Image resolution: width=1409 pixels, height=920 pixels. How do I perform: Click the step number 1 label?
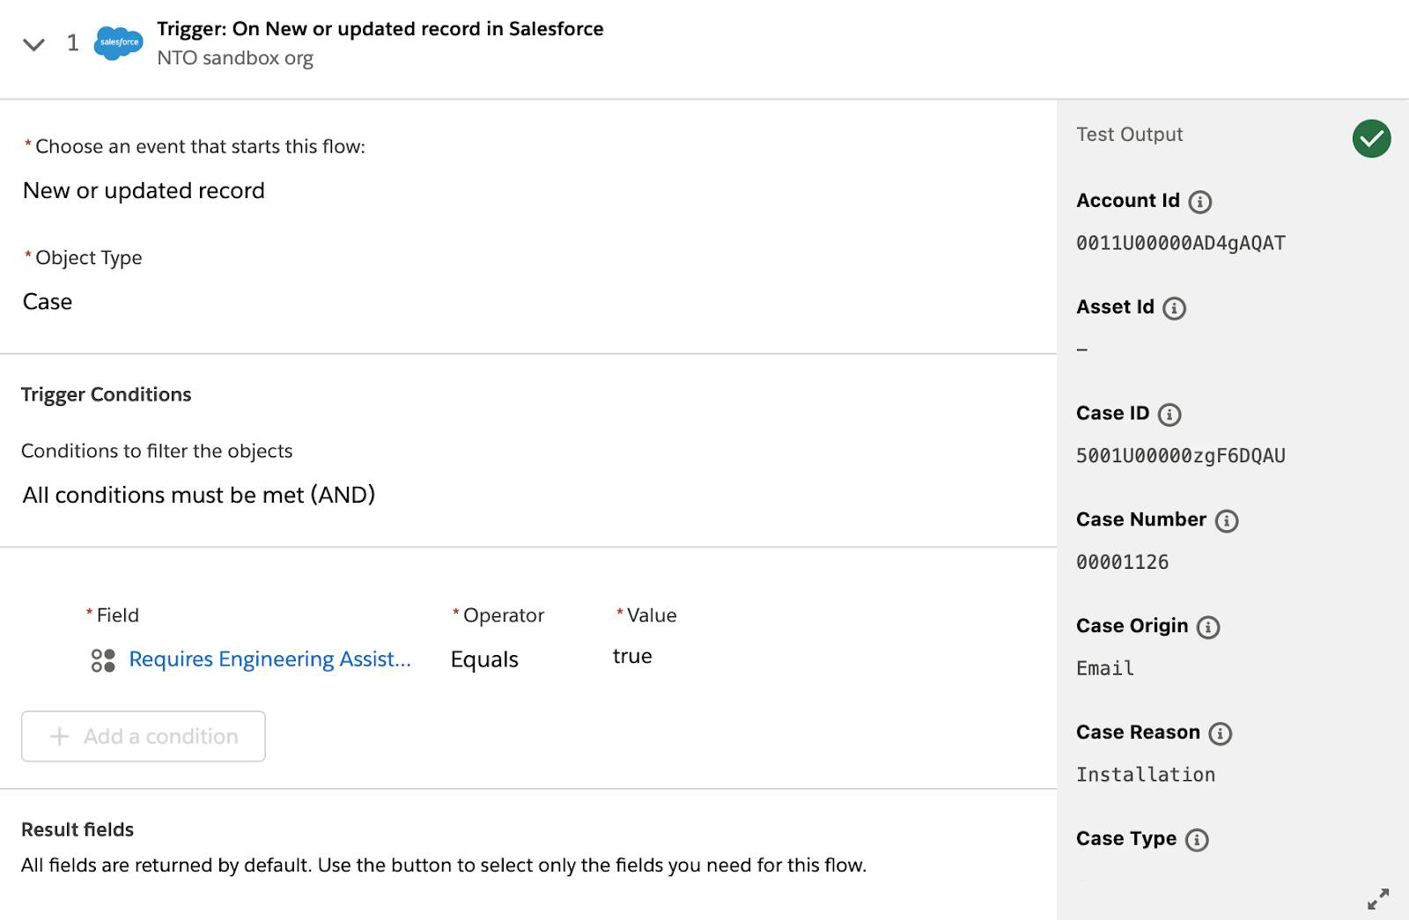point(73,42)
